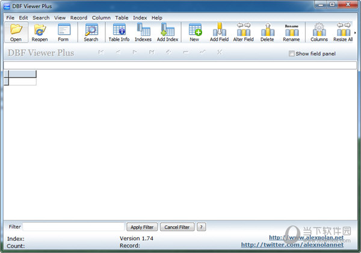Click the Cancel Filter button

pos(177,227)
